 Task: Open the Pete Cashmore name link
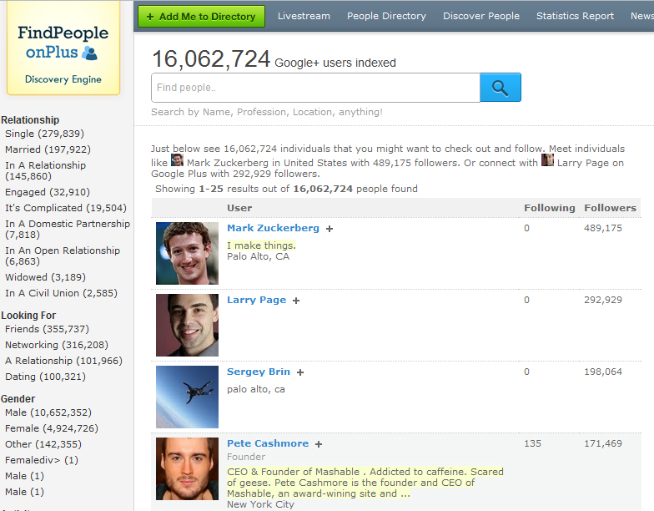(x=268, y=443)
